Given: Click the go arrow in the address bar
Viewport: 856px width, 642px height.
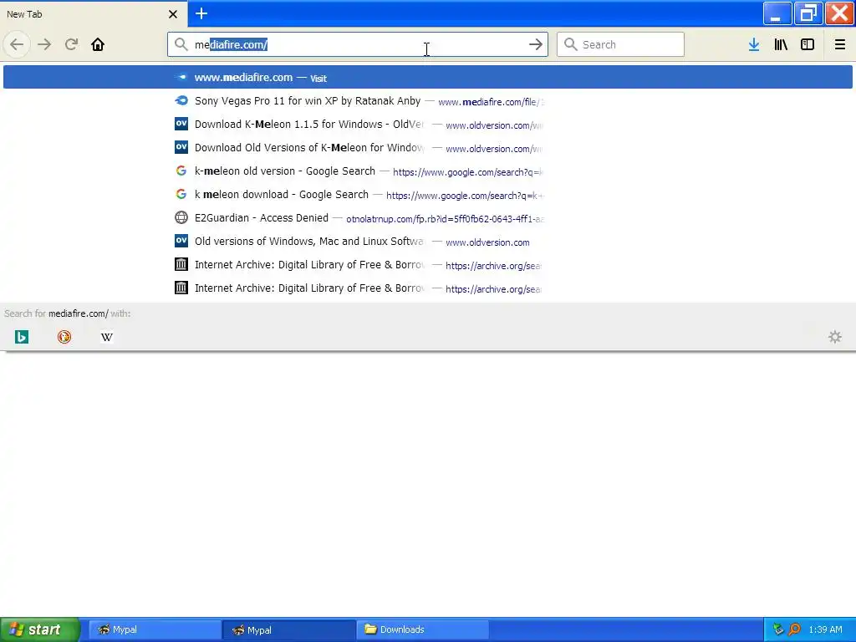Looking at the screenshot, I should (x=536, y=44).
